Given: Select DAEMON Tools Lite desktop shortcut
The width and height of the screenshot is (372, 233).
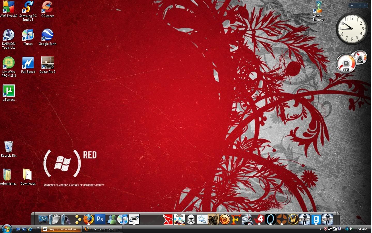Looking at the screenshot, I should [x=9, y=39].
